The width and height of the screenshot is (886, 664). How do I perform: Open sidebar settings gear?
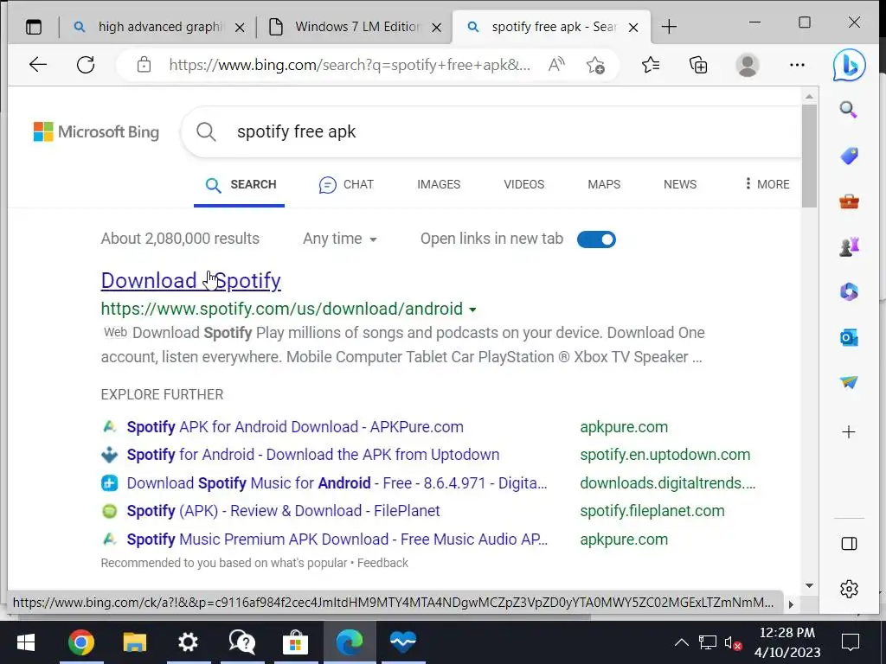(x=849, y=589)
